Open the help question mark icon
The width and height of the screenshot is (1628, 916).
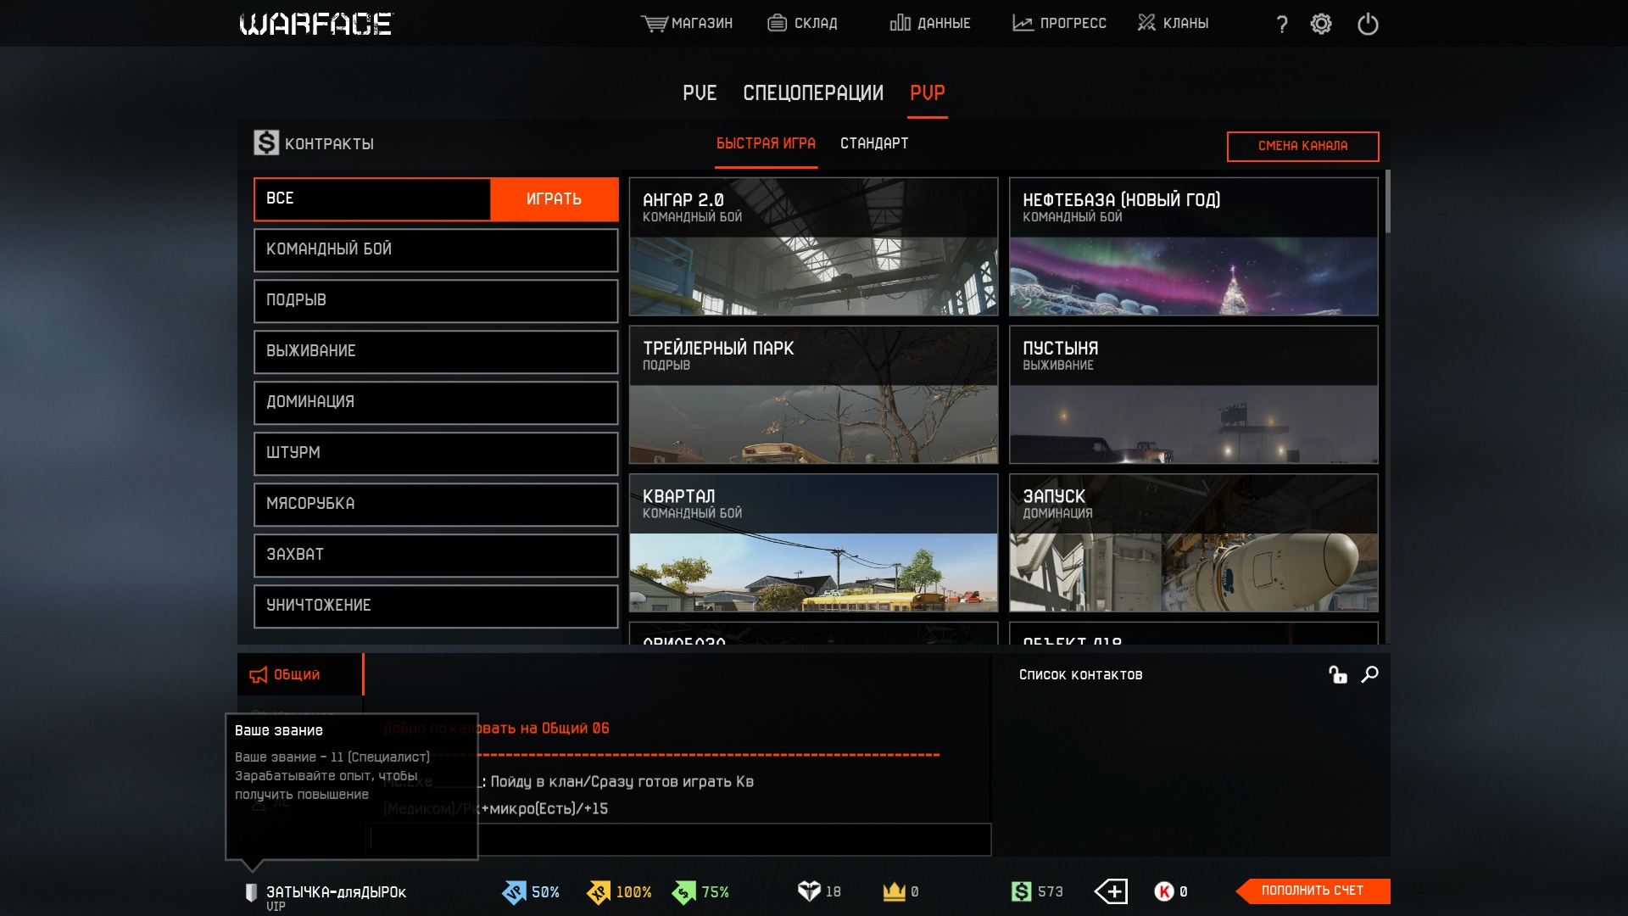click(1281, 24)
